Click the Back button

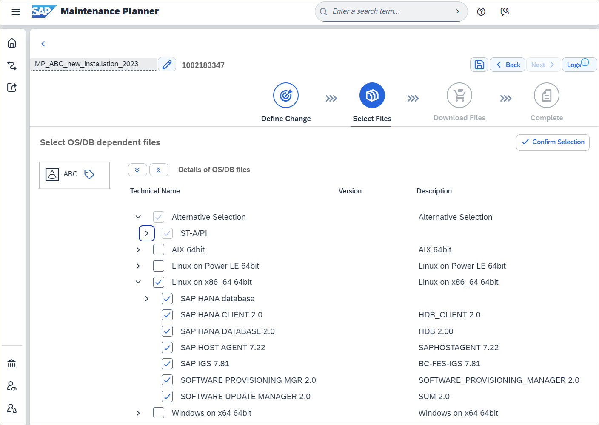(508, 65)
